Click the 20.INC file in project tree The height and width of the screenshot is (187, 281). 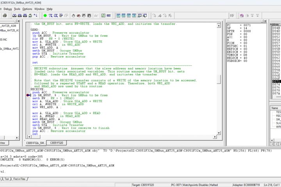(x=4, y=40)
